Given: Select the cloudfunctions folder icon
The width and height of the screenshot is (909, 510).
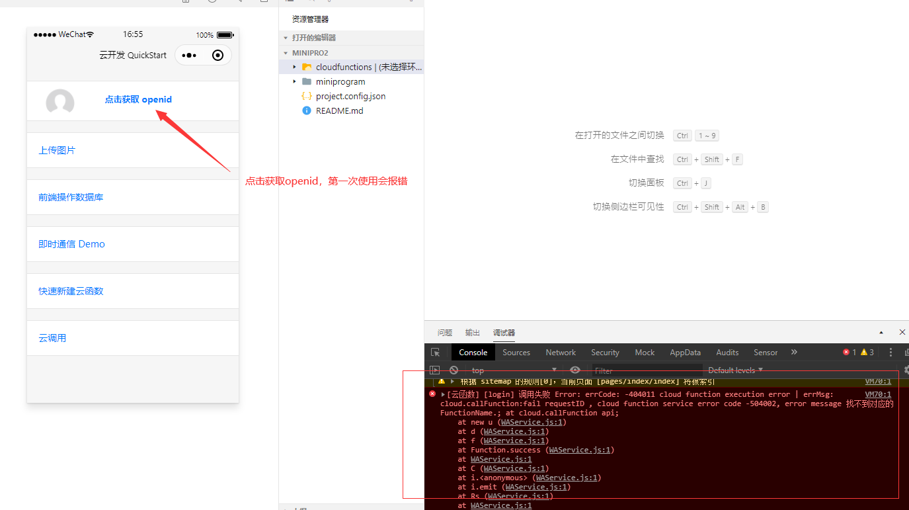Looking at the screenshot, I should (307, 67).
